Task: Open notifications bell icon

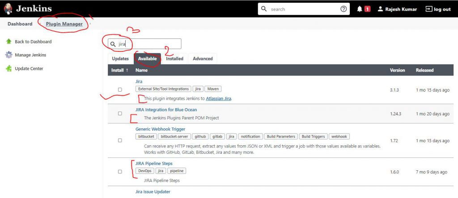Action: (360, 9)
